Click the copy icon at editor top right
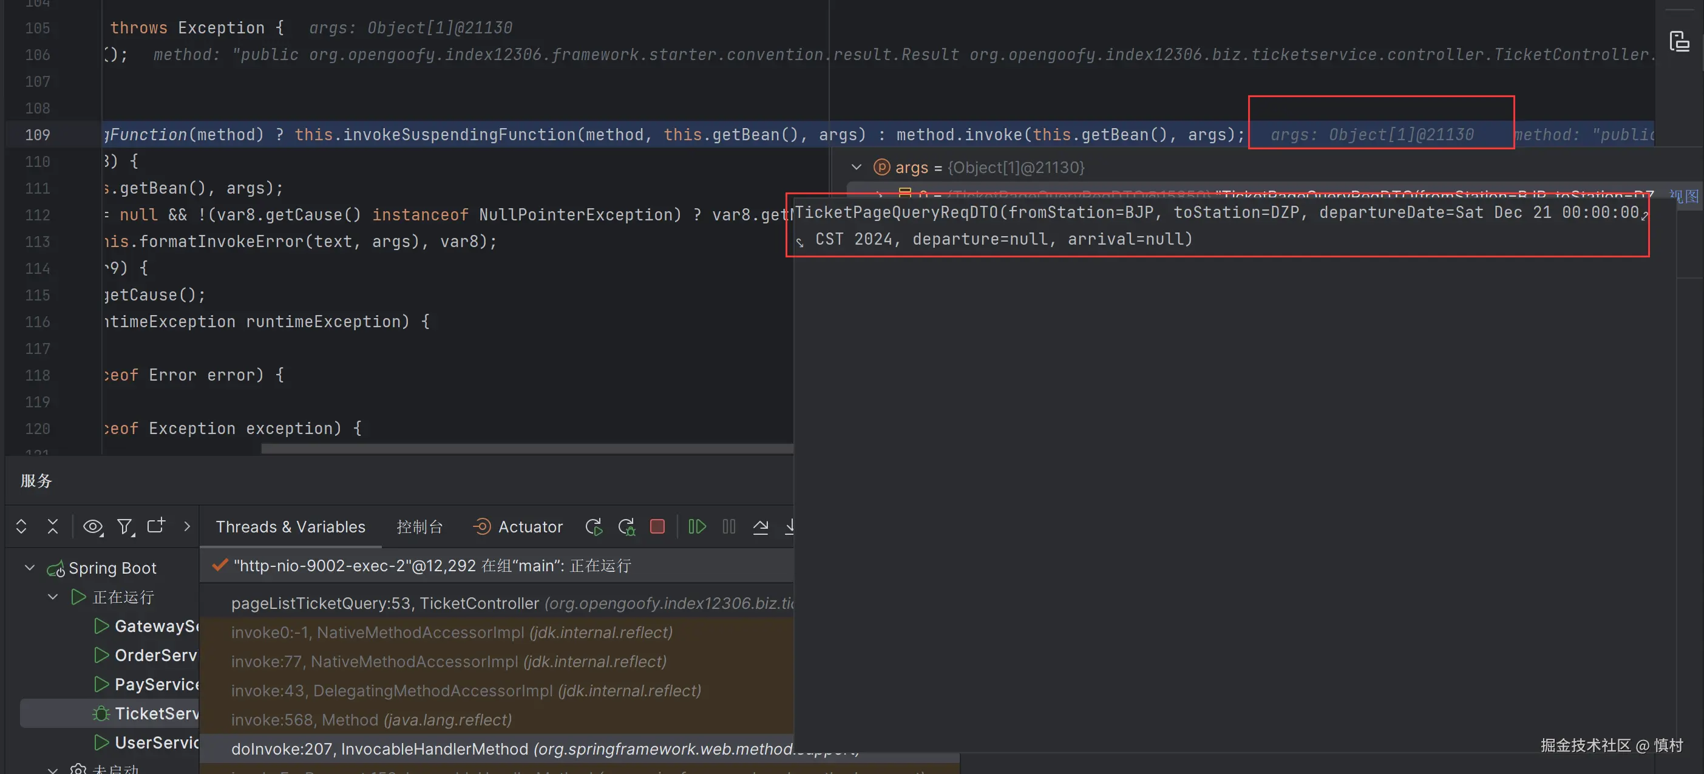 point(1679,42)
